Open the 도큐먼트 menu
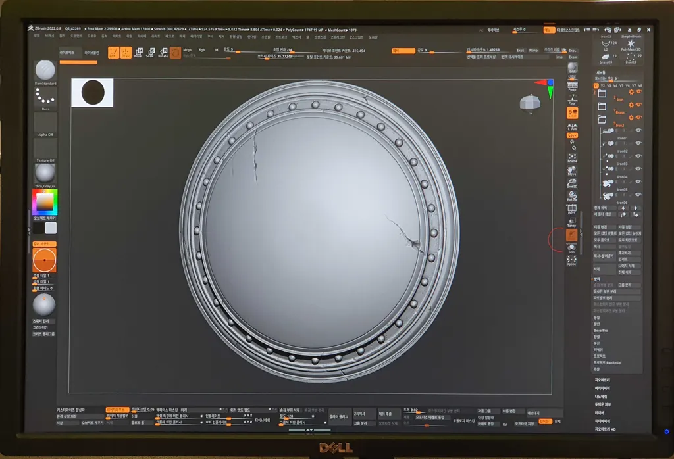 pos(76,37)
